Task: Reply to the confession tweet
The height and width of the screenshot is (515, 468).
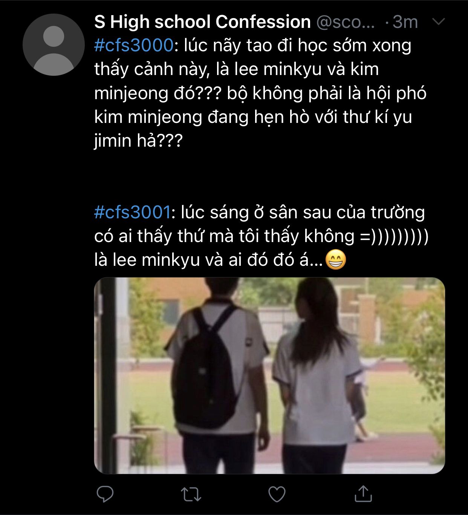Action: [105, 494]
